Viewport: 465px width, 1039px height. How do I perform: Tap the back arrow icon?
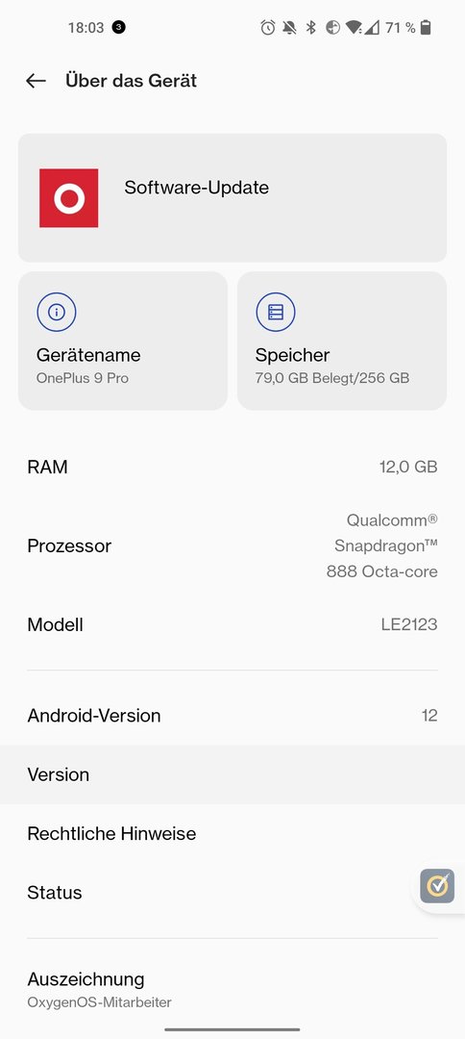36,81
